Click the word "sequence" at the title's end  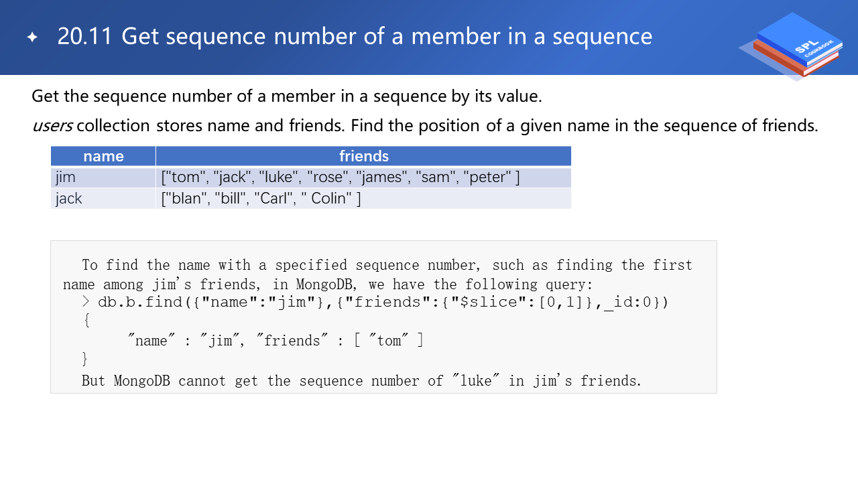pos(602,36)
